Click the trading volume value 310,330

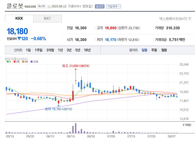click(173, 28)
